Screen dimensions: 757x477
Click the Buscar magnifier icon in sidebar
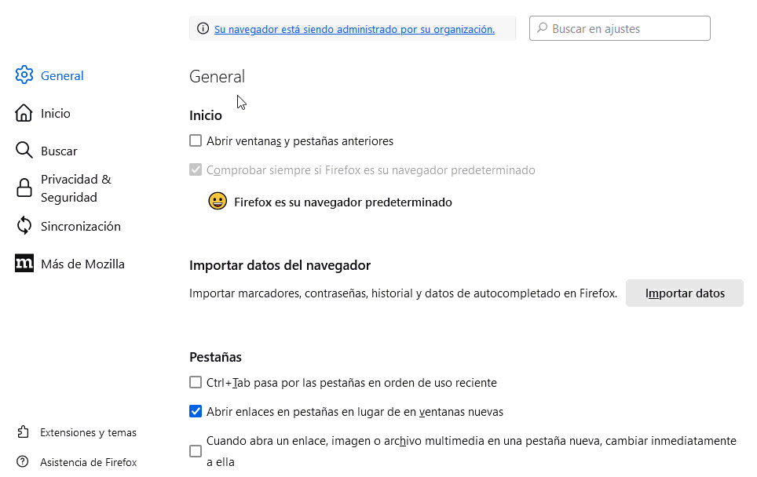pyautogui.click(x=24, y=151)
